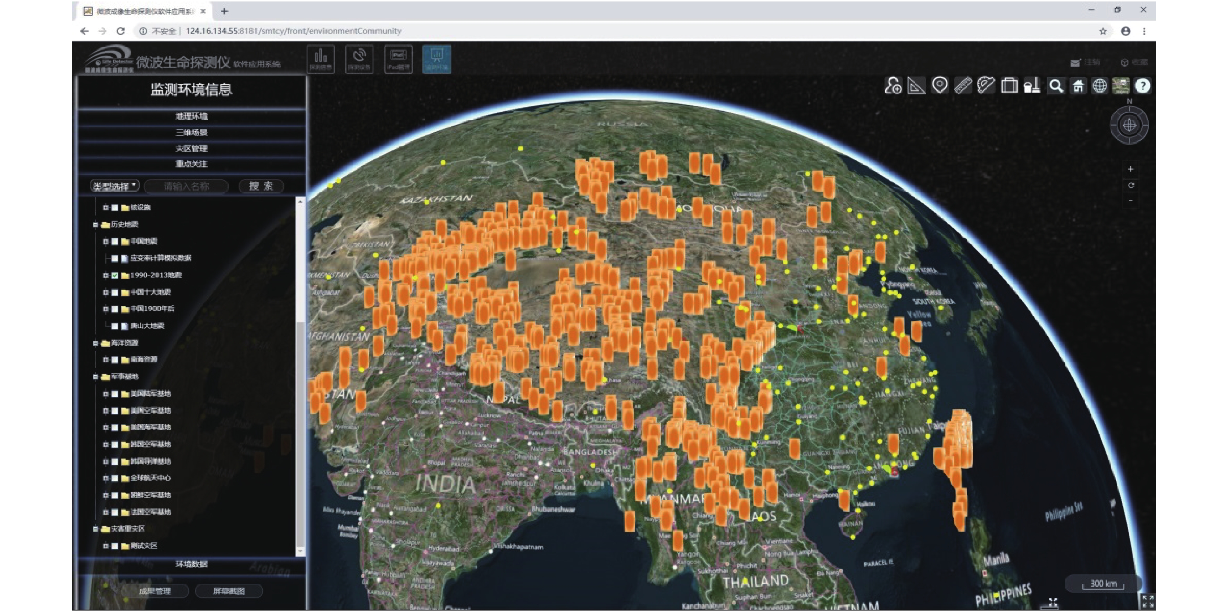This screenshot has width=1228, height=612.
Task: Check the 南海资源 checkbox
Action: (x=115, y=360)
